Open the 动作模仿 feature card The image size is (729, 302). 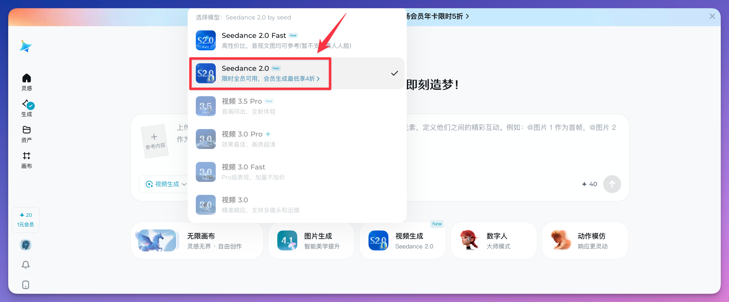585,240
